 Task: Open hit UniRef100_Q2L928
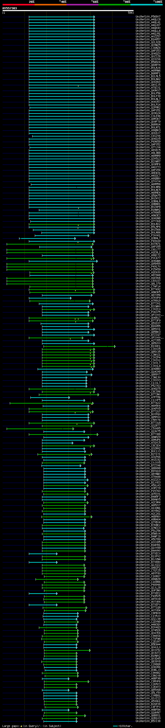(x=148, y=42)
